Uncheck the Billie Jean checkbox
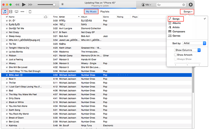209x129 pixels. (7, 75)
